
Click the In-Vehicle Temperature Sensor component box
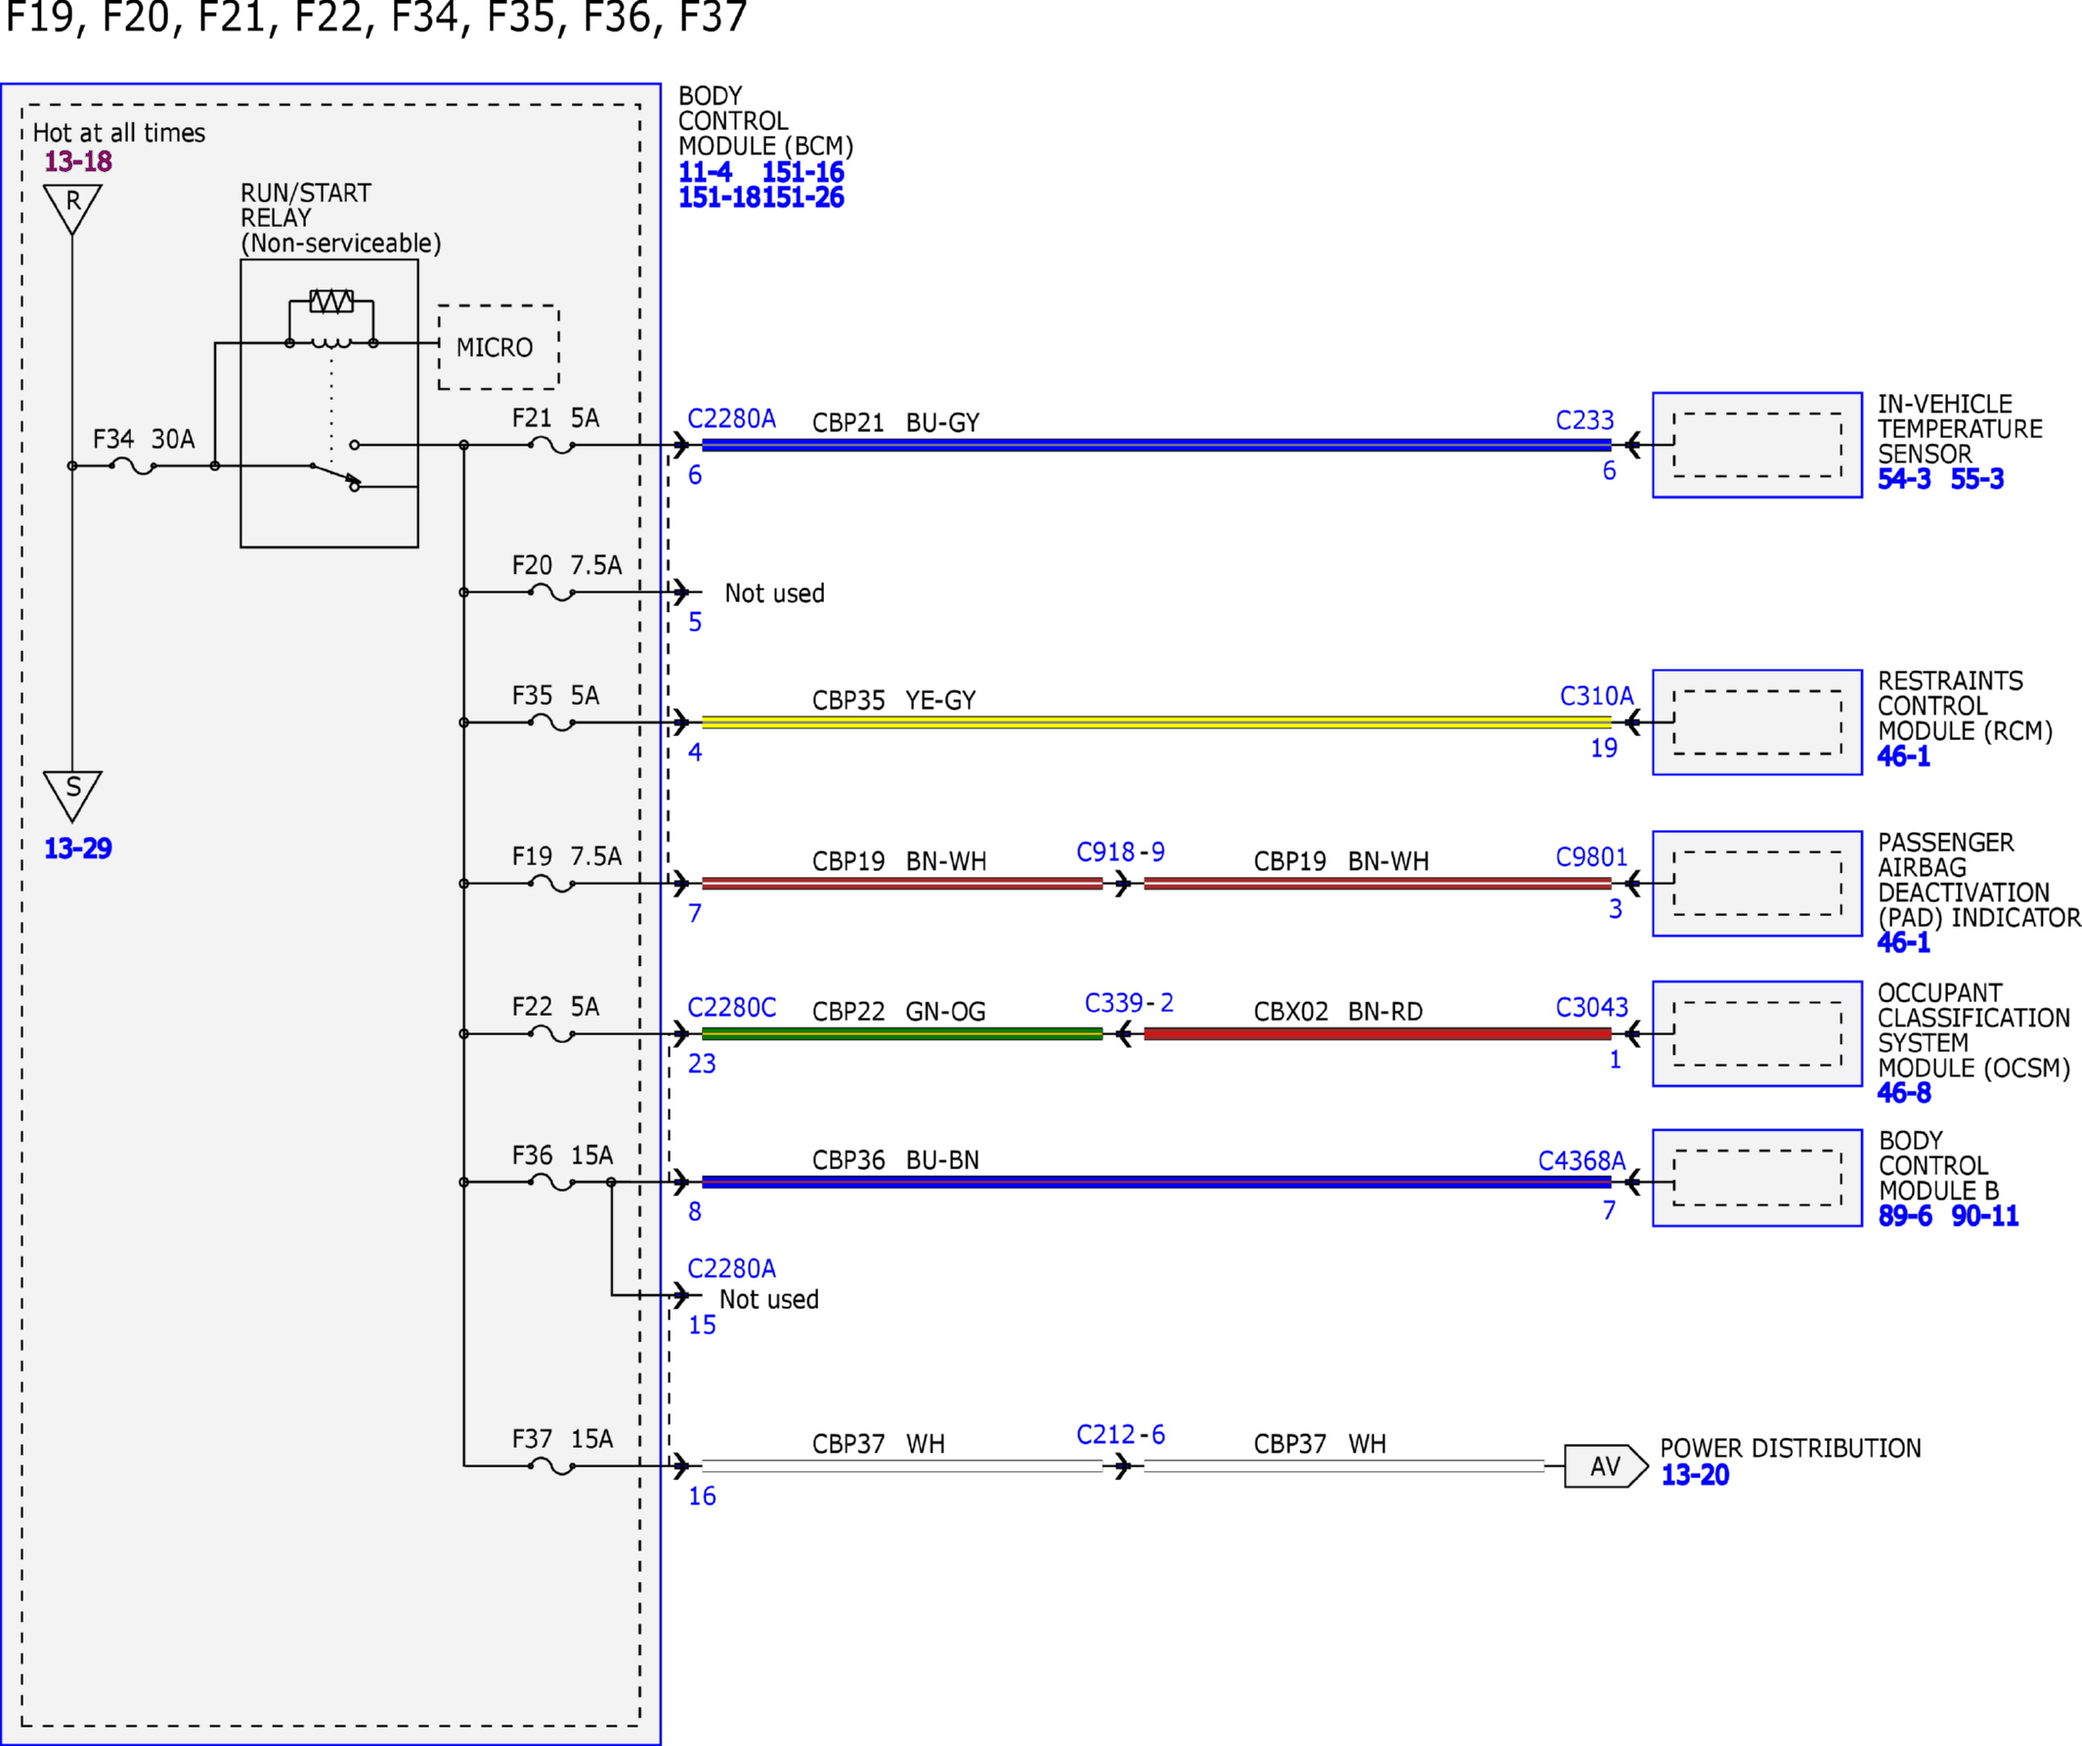1757,445
